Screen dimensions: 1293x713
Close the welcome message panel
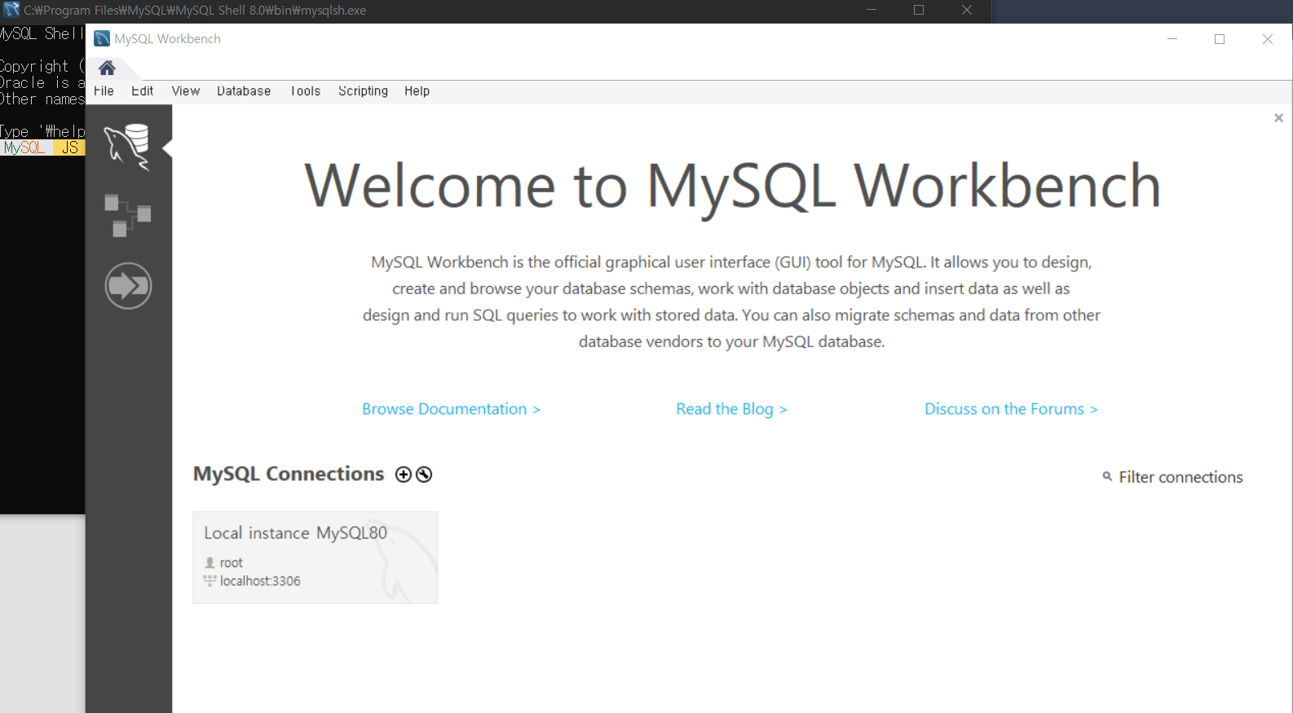(x=1278, y=118)
